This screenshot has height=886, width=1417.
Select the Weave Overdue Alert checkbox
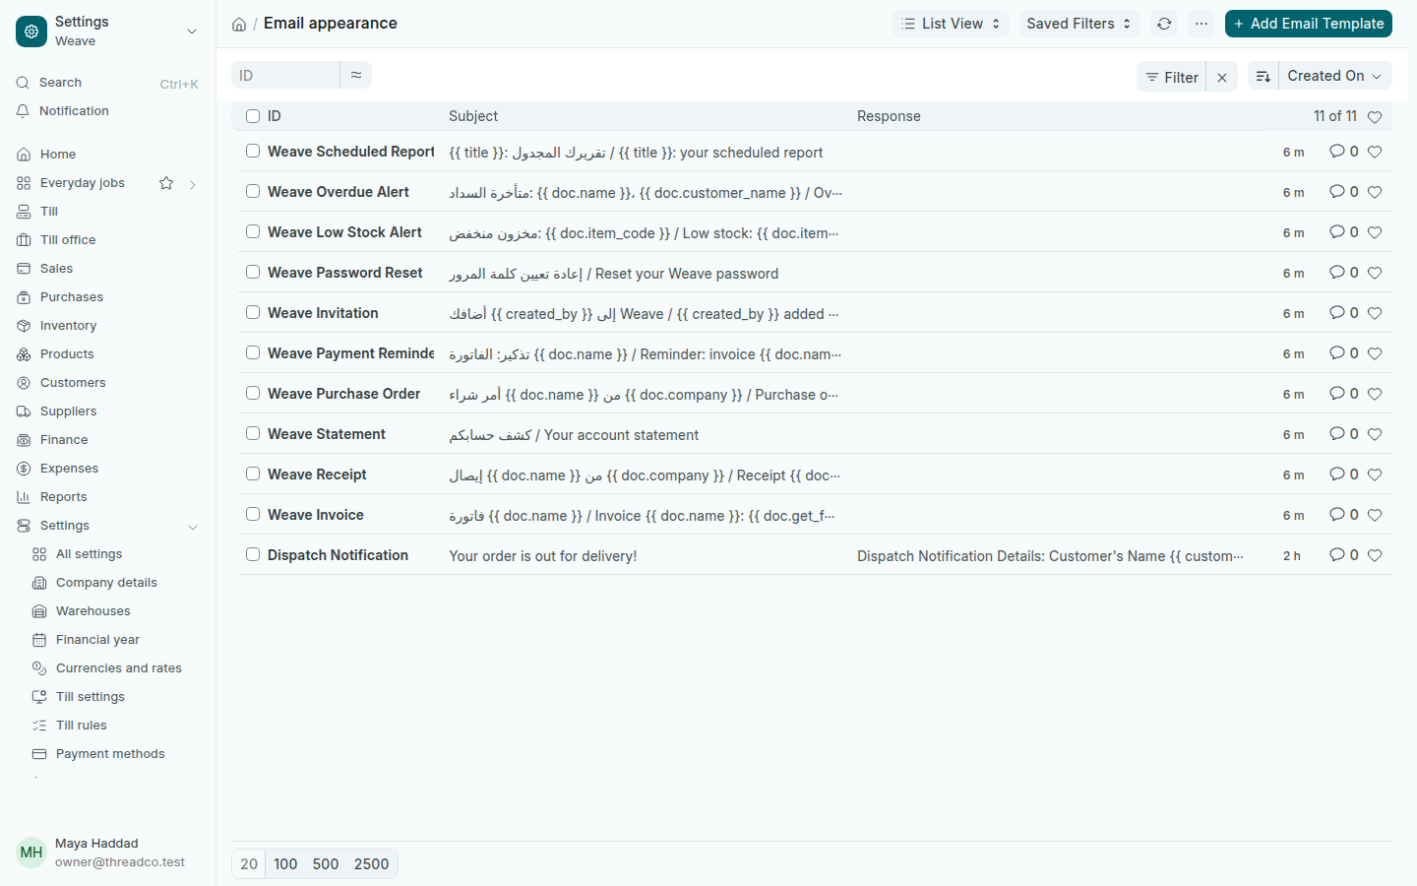(253, 191)
